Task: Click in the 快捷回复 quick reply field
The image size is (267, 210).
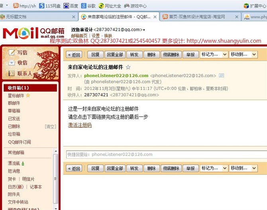Action: [x=167, y=155]
